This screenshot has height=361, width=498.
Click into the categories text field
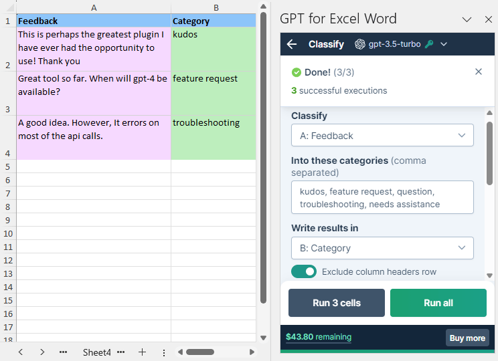tap(382, 198)
